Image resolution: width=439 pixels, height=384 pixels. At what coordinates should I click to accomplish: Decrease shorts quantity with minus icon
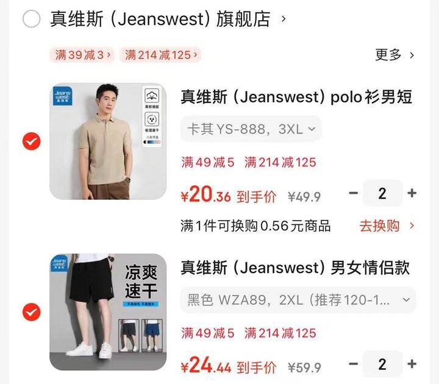353,364
